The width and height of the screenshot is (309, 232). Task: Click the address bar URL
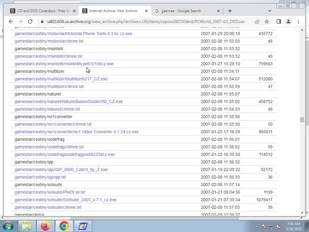click(146, 21)
